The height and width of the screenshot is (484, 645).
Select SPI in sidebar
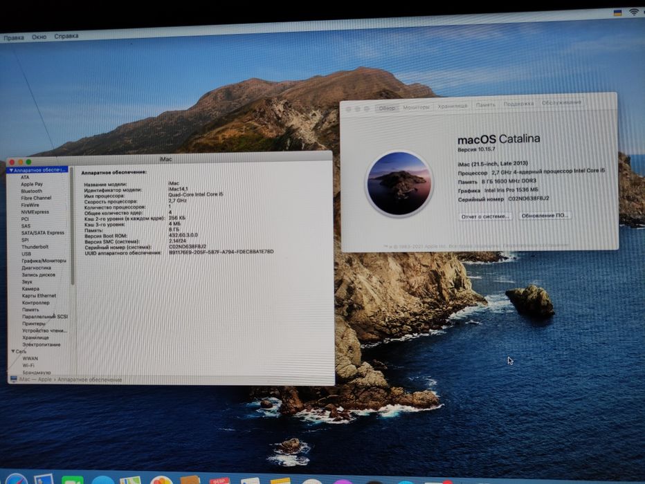25,240
